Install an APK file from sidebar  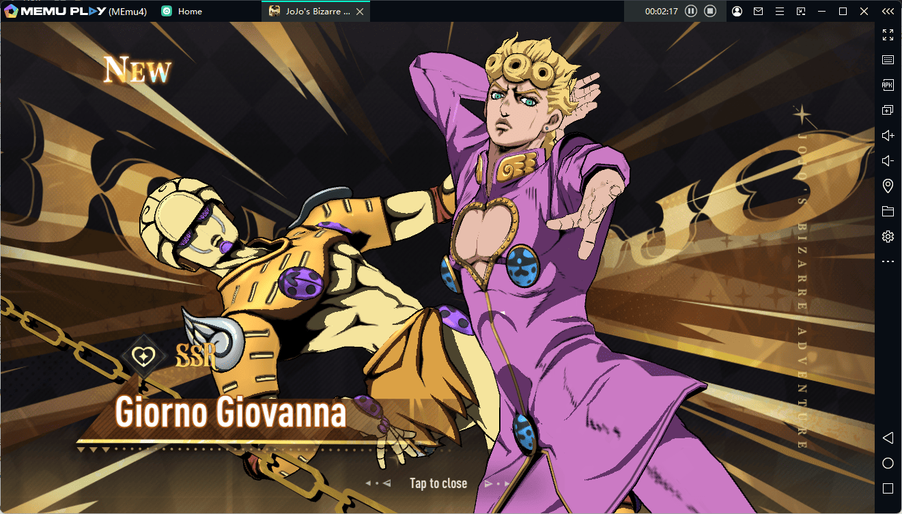click(888, 85)
